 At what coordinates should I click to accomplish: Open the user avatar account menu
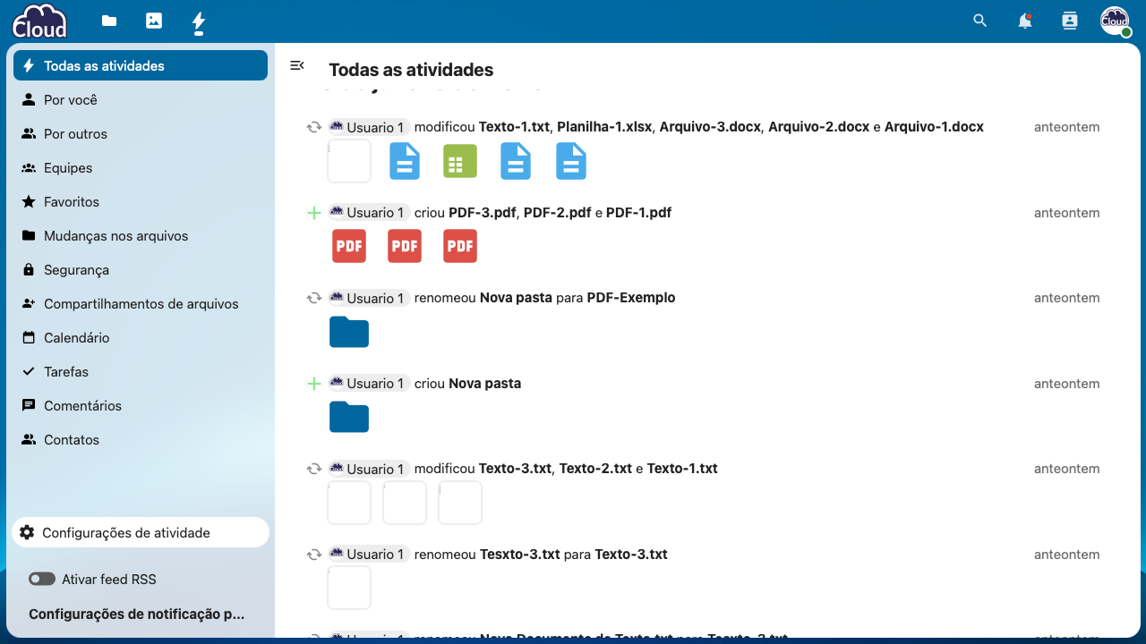1115,21
